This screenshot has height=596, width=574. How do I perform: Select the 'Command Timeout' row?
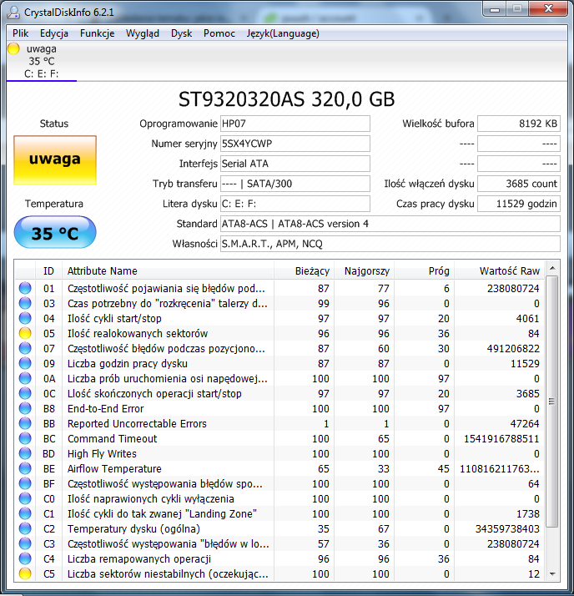(x=280, y=438)
